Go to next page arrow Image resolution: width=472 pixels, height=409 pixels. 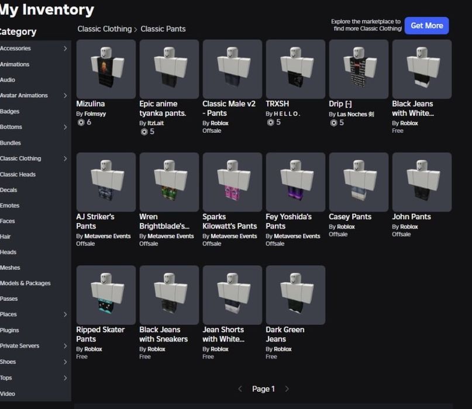(287, 389)
